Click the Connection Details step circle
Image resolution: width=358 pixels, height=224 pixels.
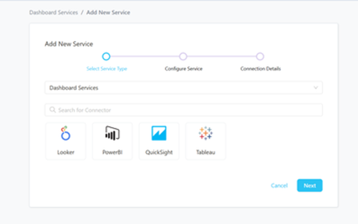click(x=260, y=56)
